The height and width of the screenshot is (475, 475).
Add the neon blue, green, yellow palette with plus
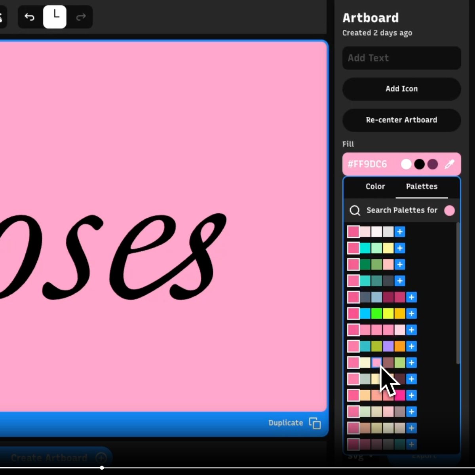coord(412,313)
